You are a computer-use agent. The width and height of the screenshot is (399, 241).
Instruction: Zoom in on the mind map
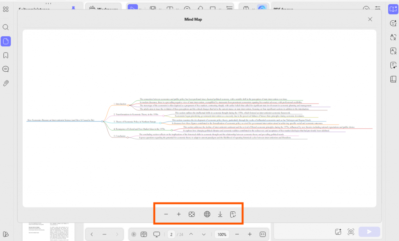click(179, 214)
